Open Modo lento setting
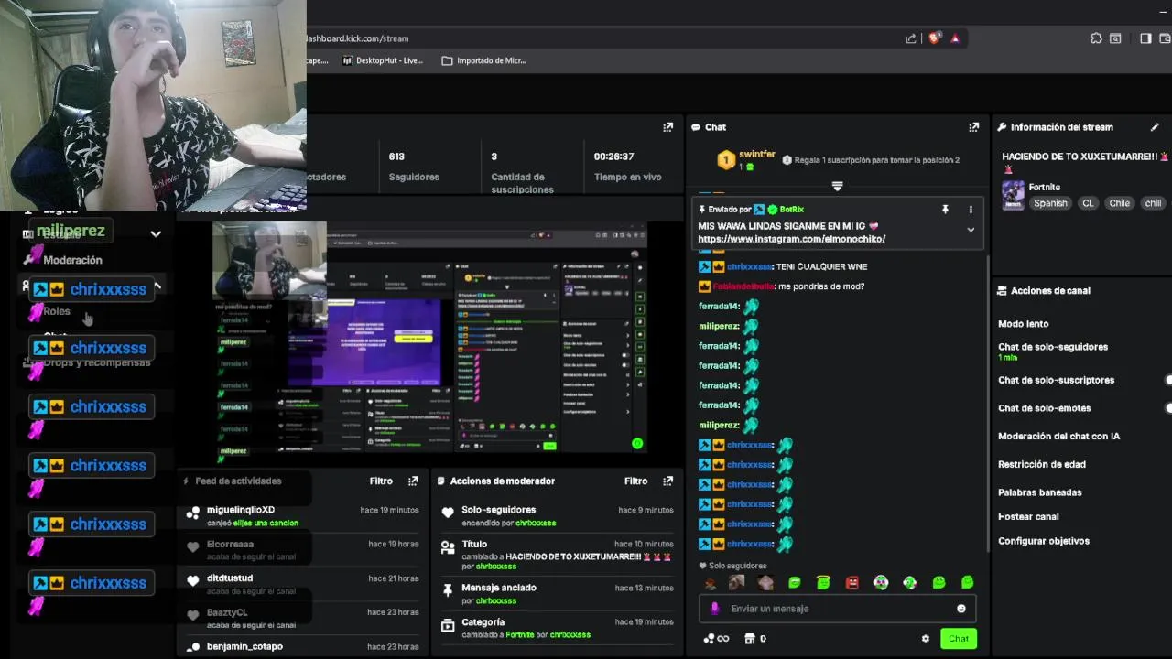1172x659 pixels. tap(1023, 324)
